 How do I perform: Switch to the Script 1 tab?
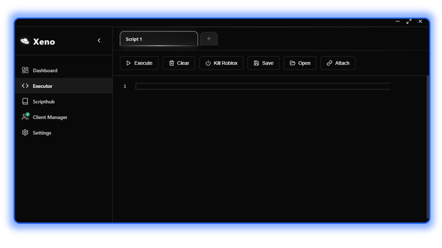tap(159, 39)
